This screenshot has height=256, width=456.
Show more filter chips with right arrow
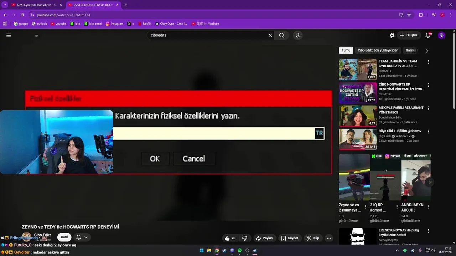pos(427,50)
